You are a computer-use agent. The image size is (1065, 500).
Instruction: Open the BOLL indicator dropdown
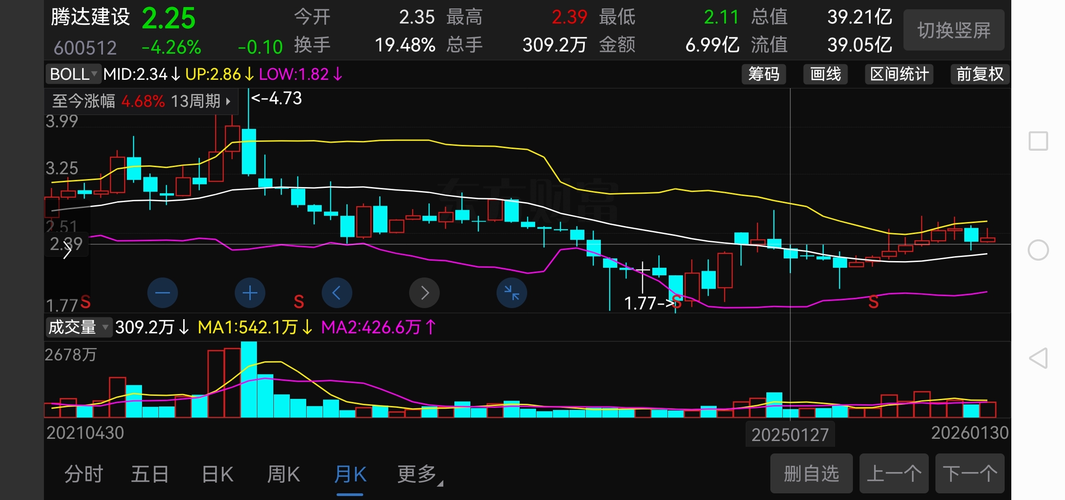73,74
